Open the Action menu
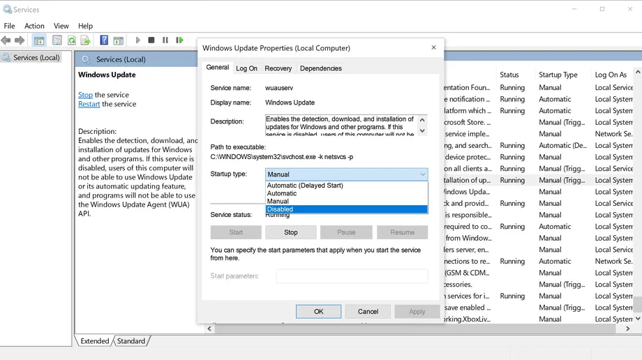 [34, 26]
